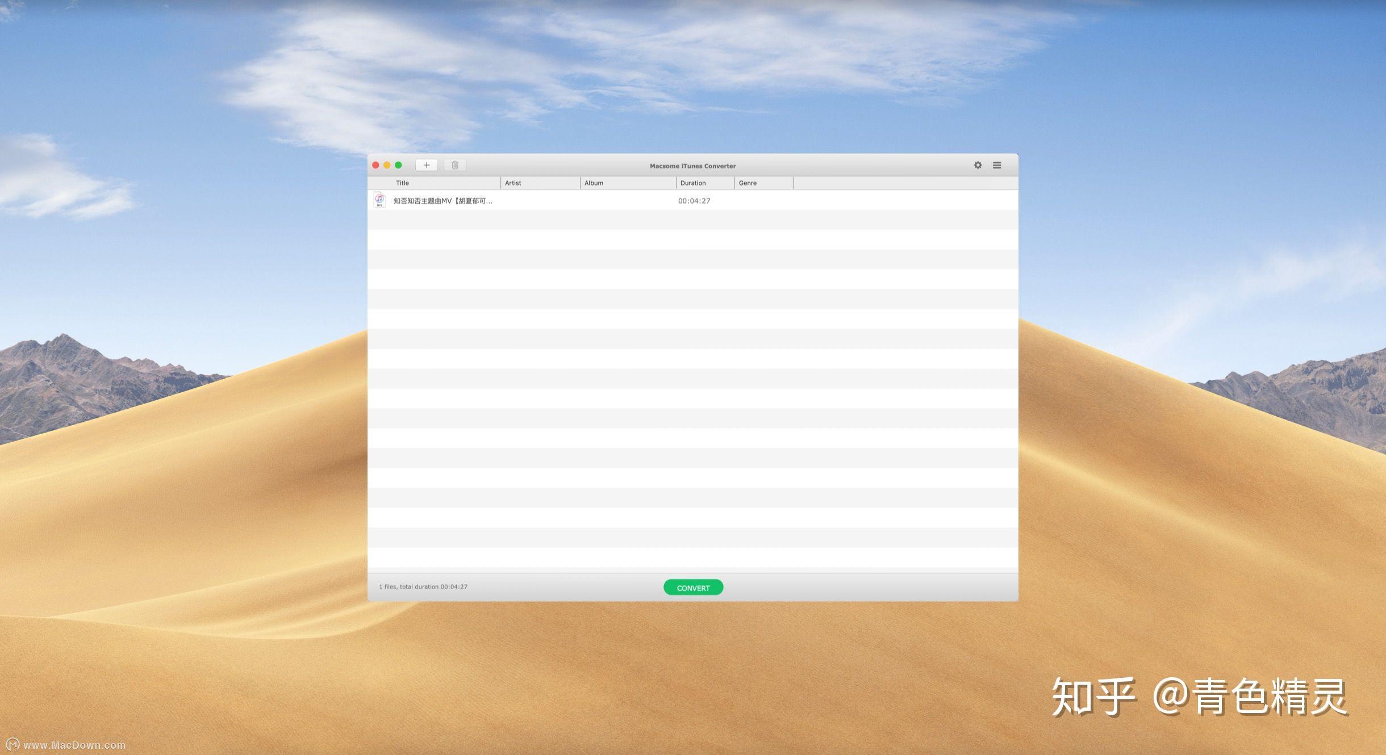This screenshot has height=755, width=1386.
Task: Close the window with the red button
Action: [x=376, y=165]
